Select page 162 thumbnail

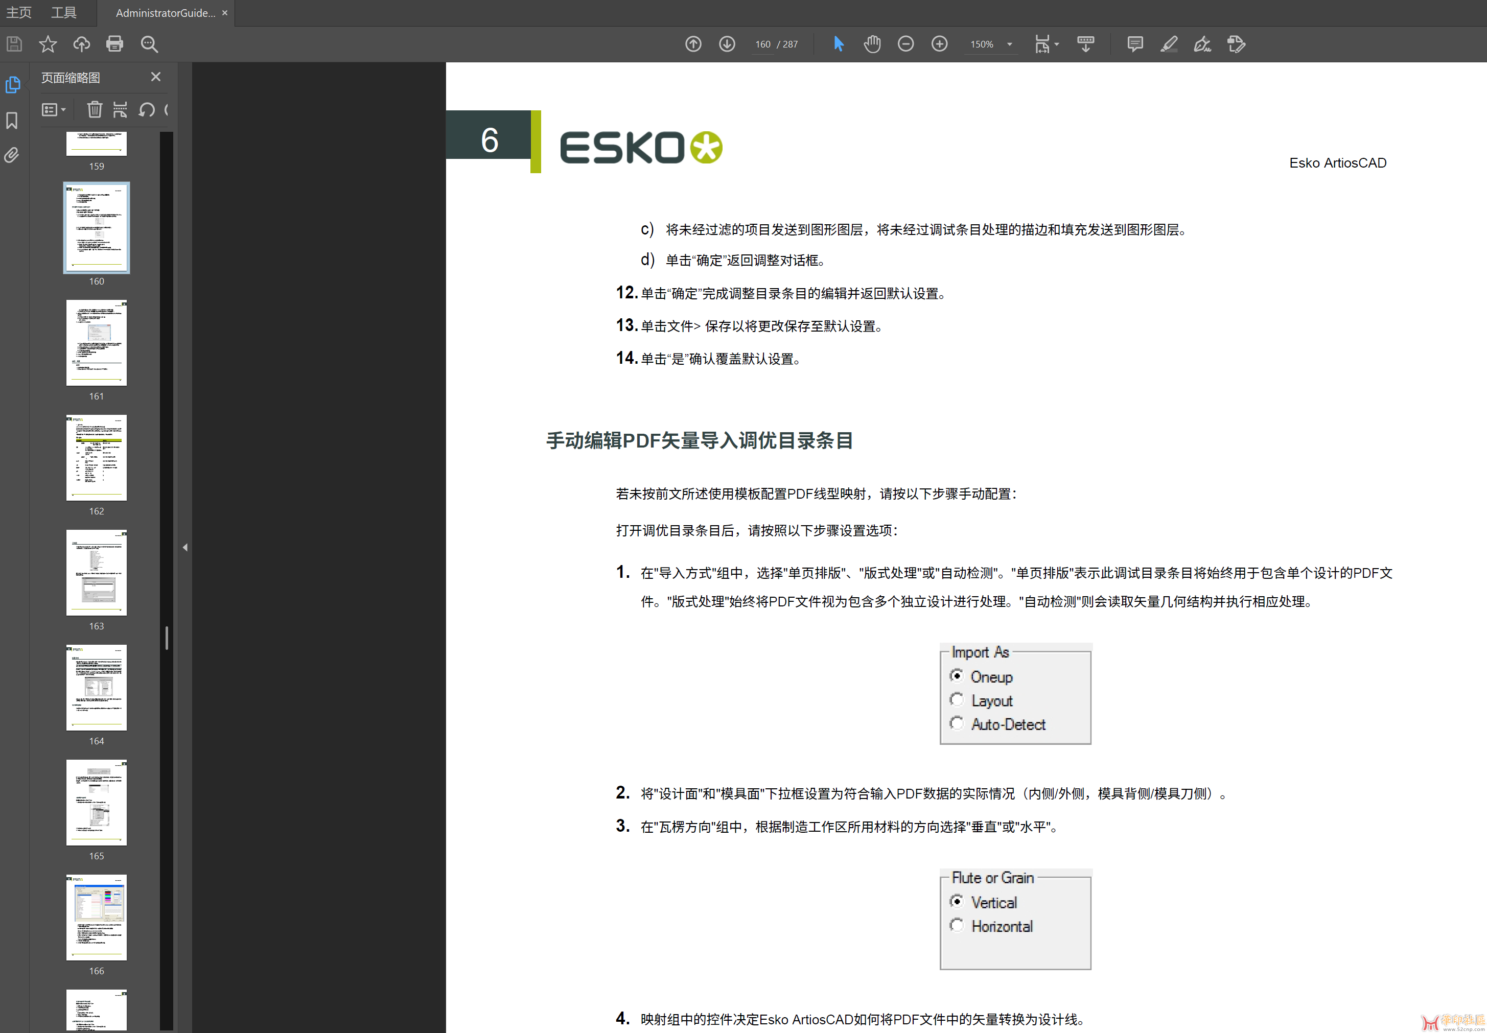pos(97,458)
